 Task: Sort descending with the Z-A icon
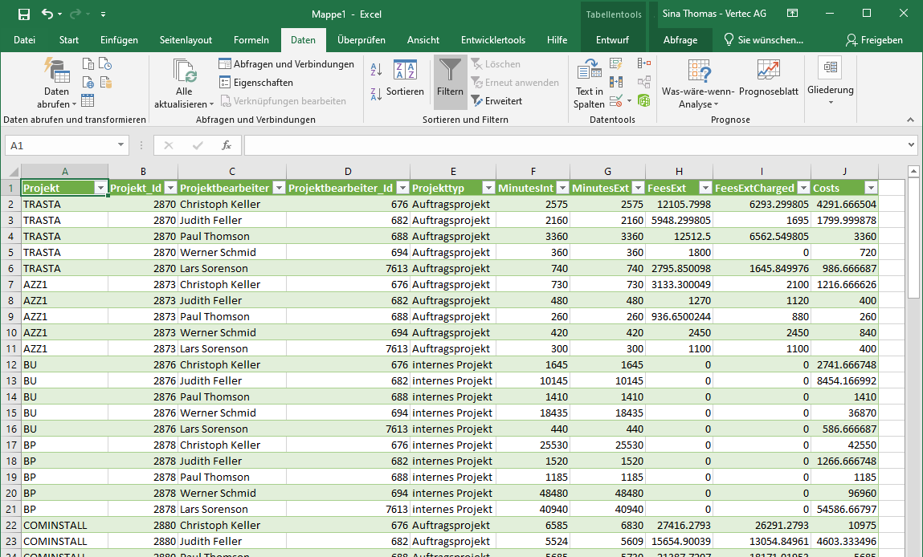coord(375,94)
